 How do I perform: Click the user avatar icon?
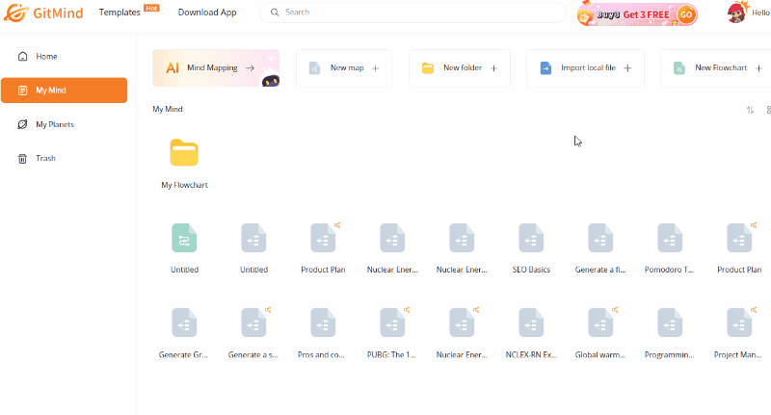(737, 13)
